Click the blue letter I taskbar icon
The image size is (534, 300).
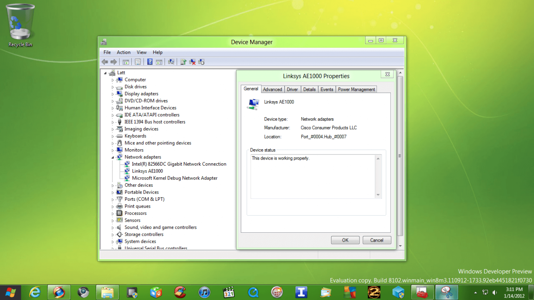(x=301, y=292)
